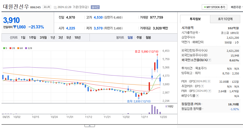243x128 pixels.
Task: Click the 코스피 1891위 ranking value
Action: click(x=230, y=33)
